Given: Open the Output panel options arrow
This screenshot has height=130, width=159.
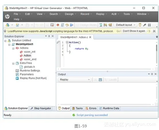Looking at the screenshot, I should [x=149, y=74].
